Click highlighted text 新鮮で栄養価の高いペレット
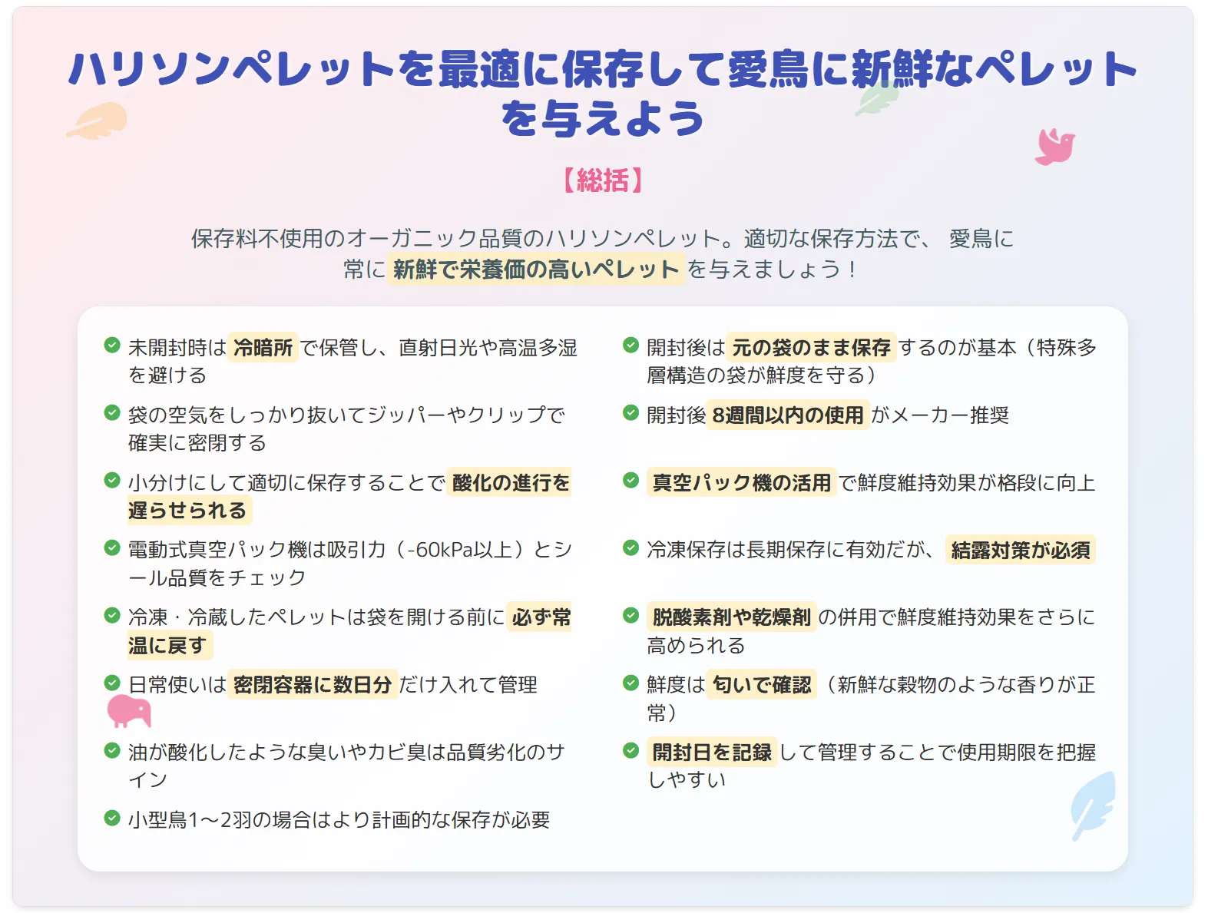The image size is (1208, 913). click(536, 270)
